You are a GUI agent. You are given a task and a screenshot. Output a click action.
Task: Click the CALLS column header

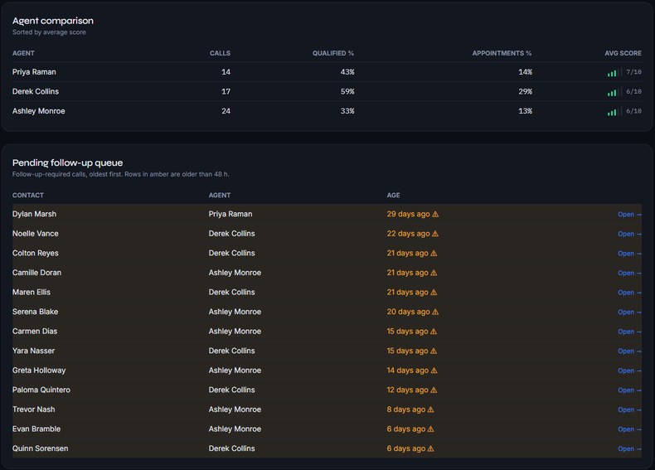point(220,53)
